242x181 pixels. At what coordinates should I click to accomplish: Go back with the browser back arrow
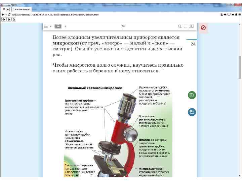(x=3, y=15)
